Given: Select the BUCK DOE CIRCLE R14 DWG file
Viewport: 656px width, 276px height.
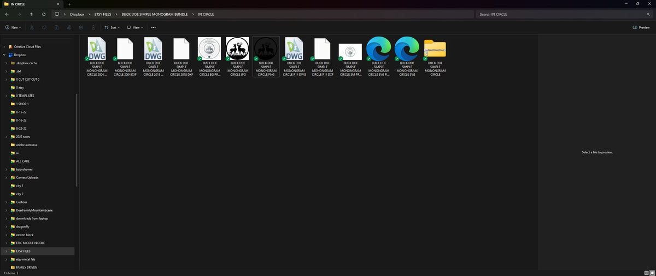Looking at the screenshot, I should (294, 57).
